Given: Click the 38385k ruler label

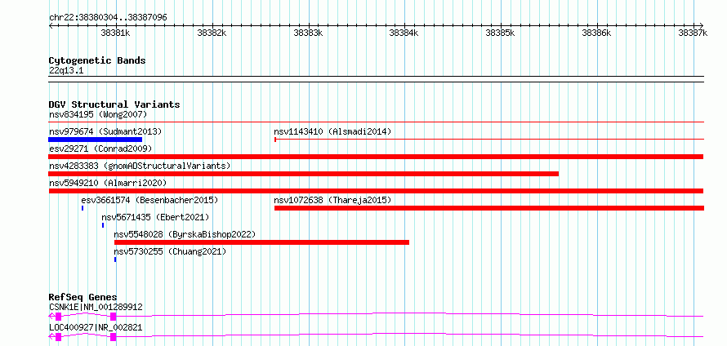Looking at the screenshot, I should coord(500,33).
